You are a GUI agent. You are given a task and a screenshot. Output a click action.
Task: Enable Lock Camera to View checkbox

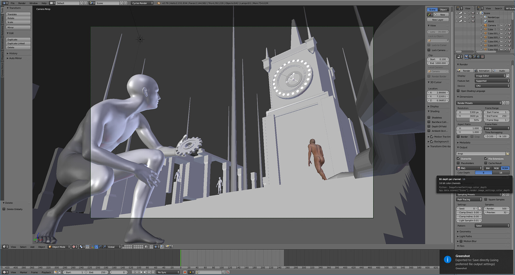(x=429, y=50)
